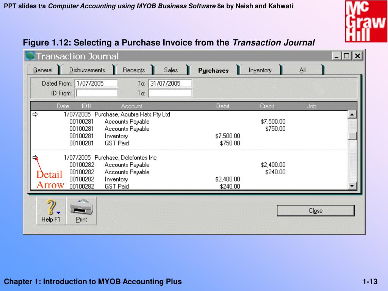
Task: Click the $2,400.00 credit amount
Action: (x=273, y=165)
